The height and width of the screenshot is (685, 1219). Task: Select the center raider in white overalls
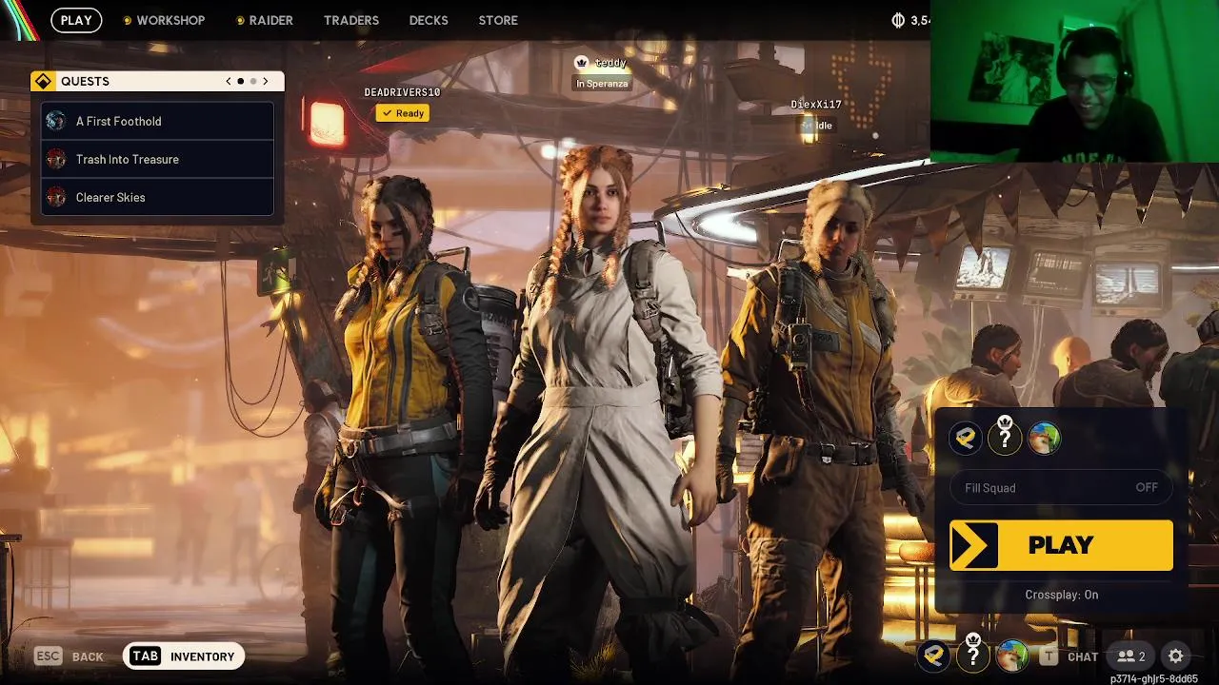(x=605, y=409)
